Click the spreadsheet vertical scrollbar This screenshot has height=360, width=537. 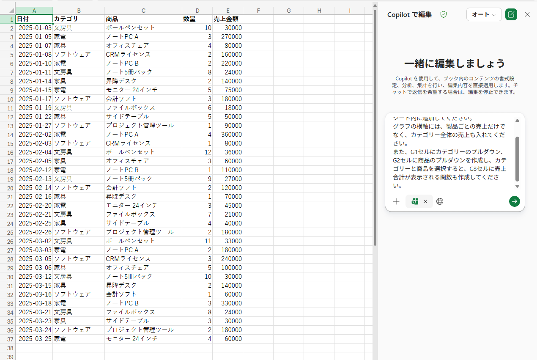[375, 127]
